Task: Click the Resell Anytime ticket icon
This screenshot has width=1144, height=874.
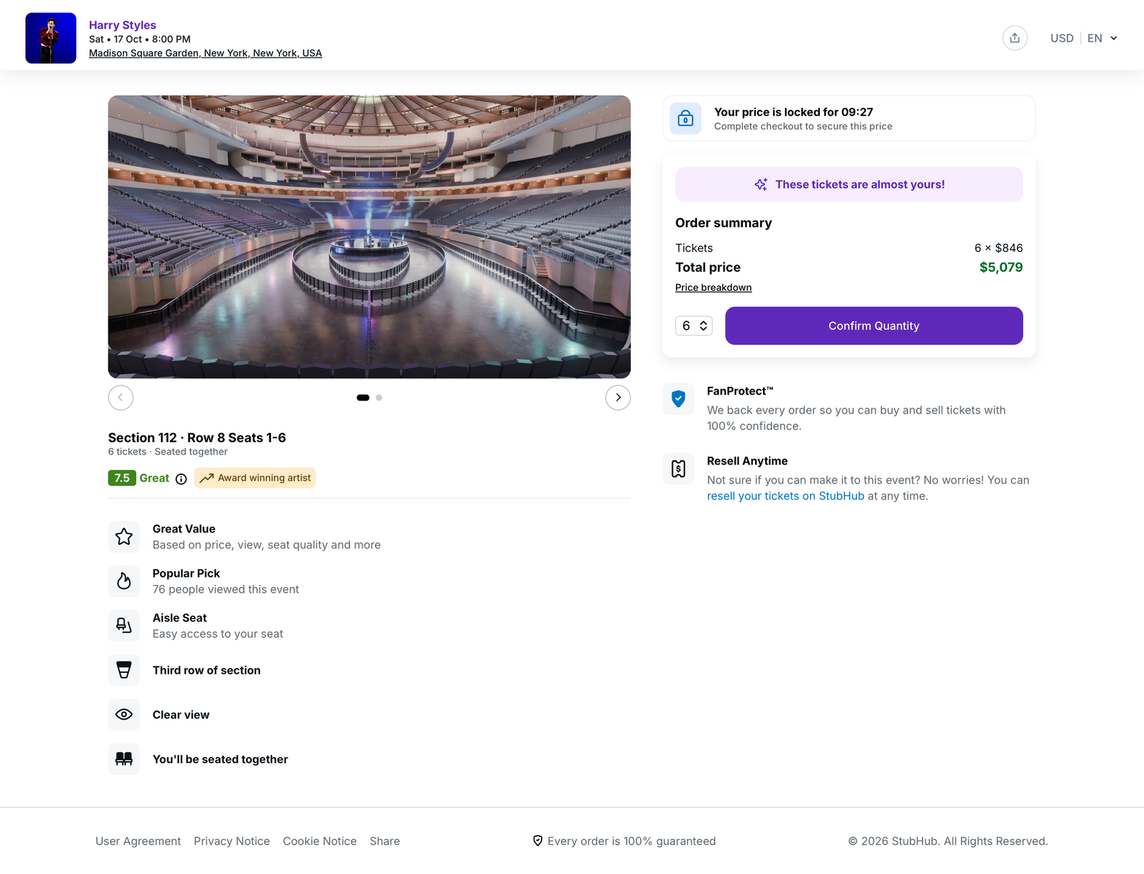Action: pyautogui.click(x=678, y=468)
